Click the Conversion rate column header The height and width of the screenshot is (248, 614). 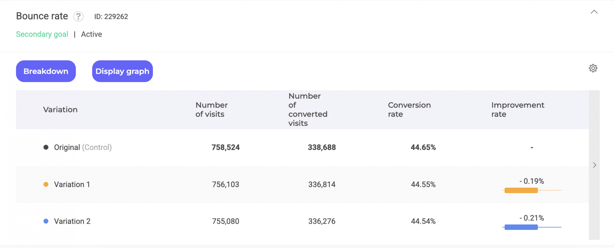[409, 109]
